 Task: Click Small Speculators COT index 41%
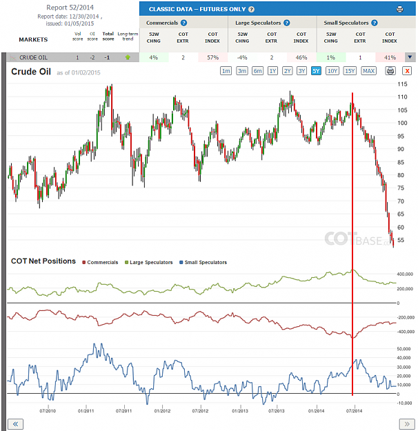click(390, 57)
